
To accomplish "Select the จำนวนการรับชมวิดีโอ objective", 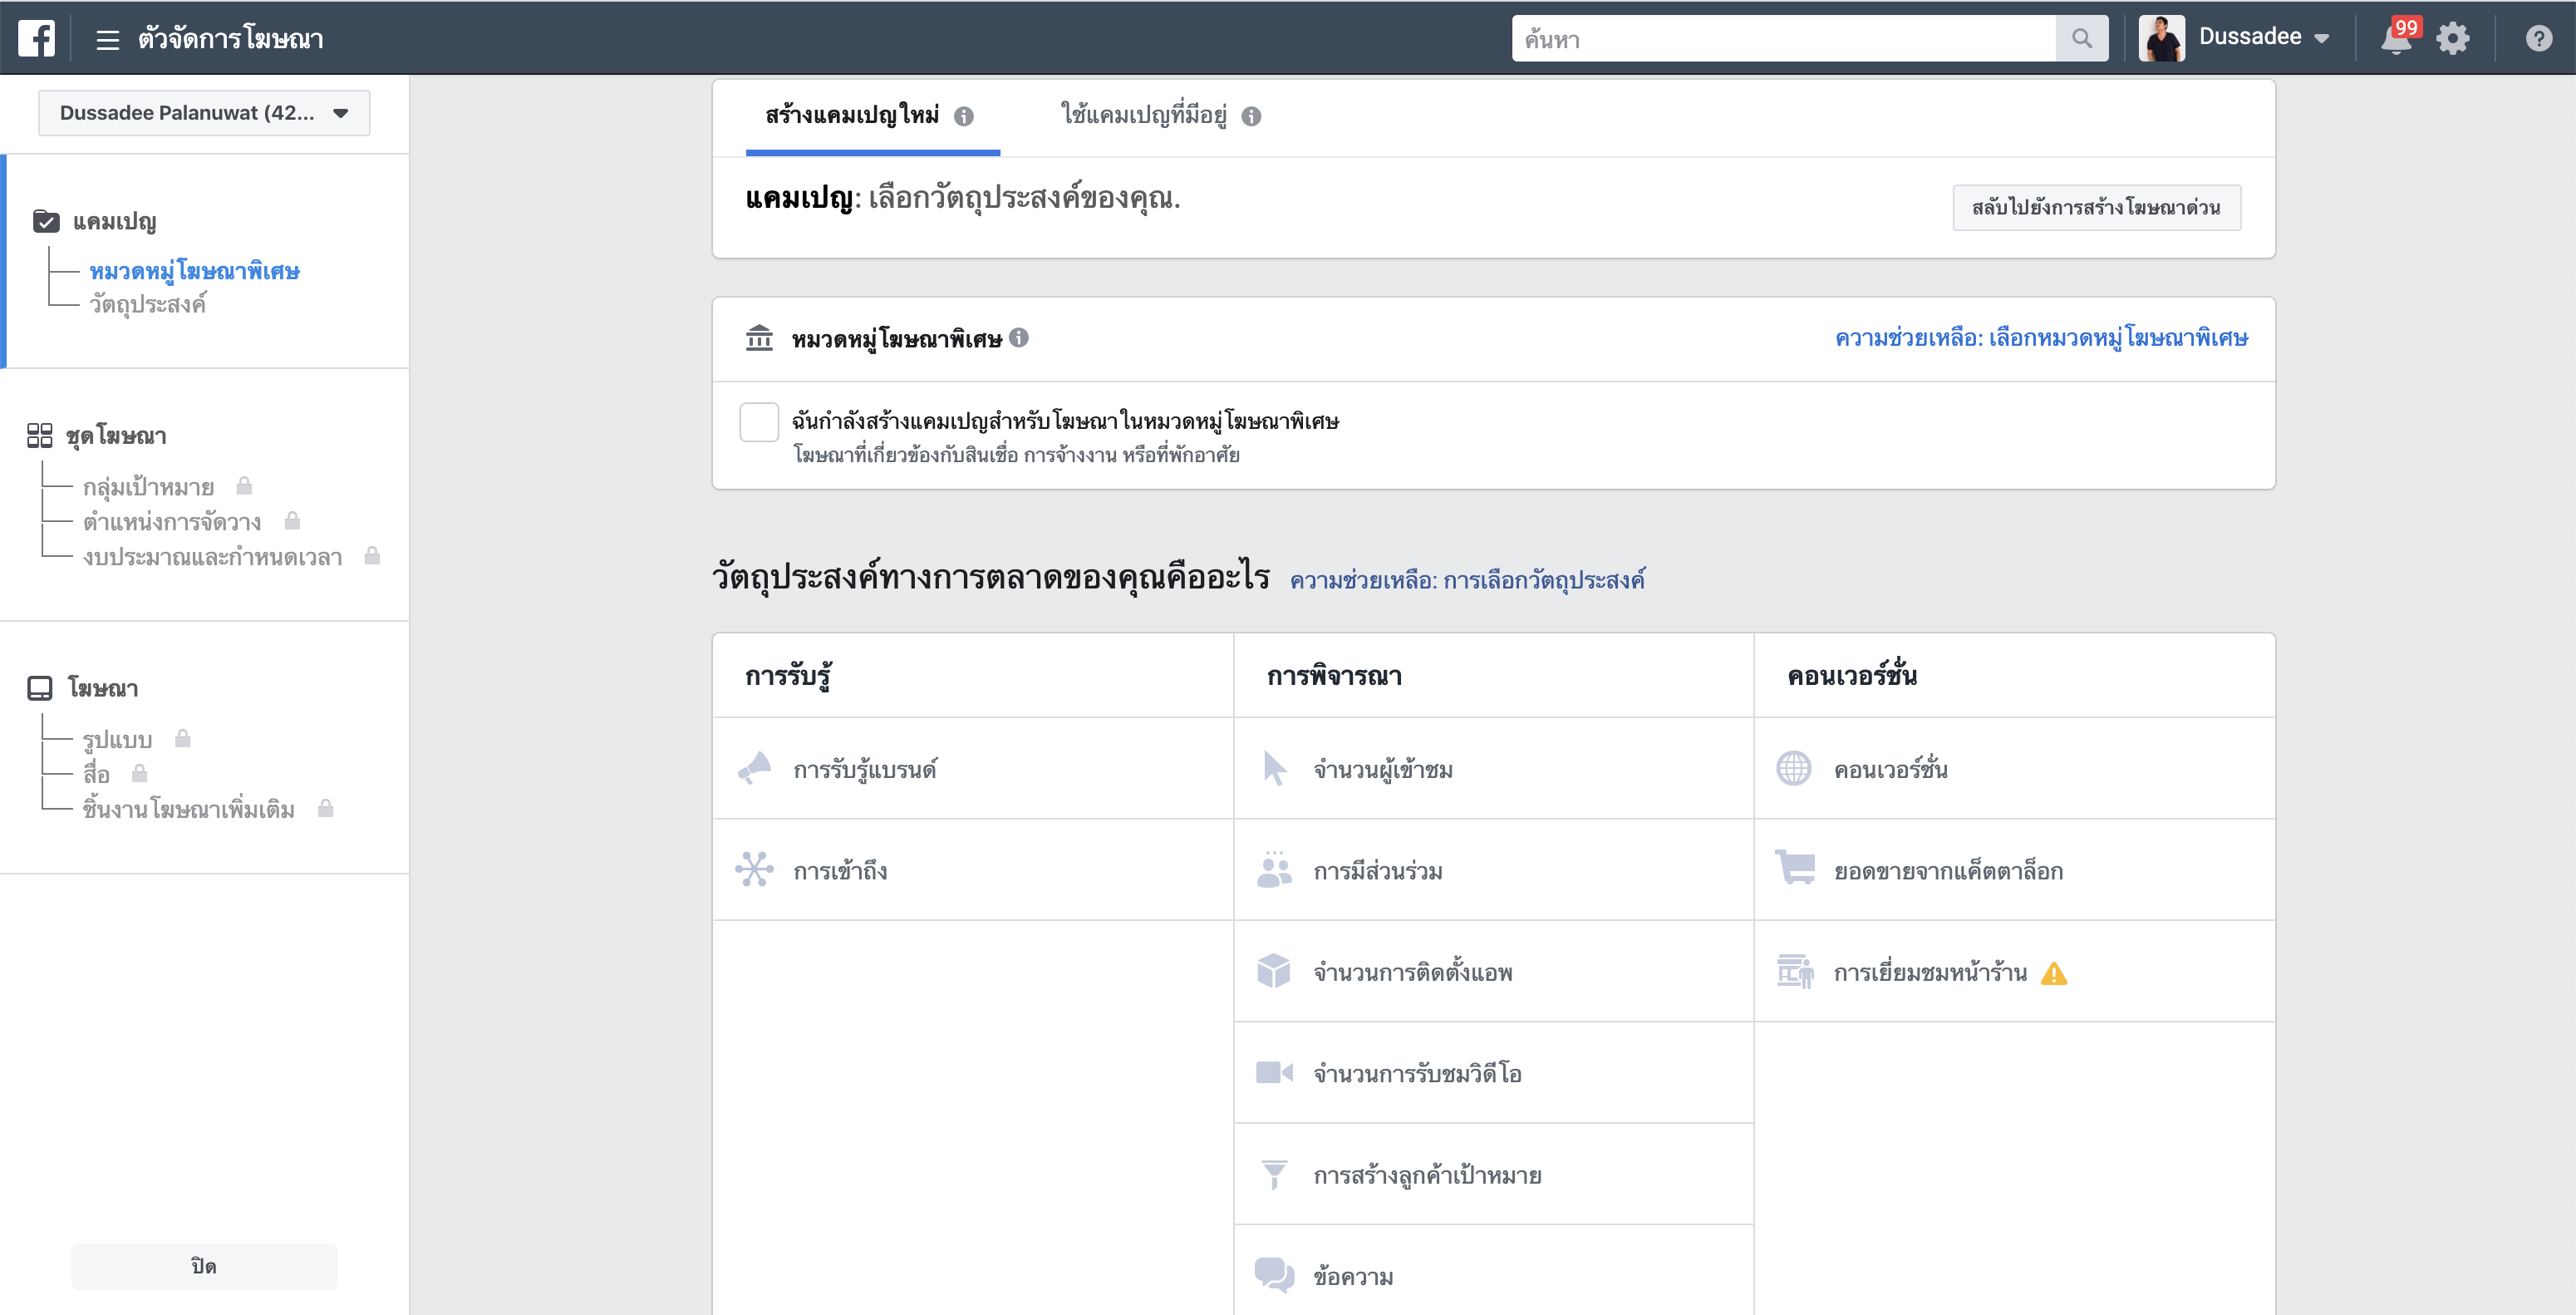I will pyautogui.click(x=1494, y=1073).
